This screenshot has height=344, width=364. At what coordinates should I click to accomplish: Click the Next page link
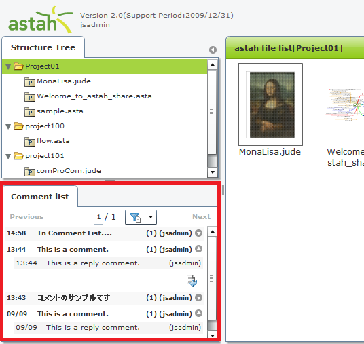pyautogui.click(x=201, y=217)
